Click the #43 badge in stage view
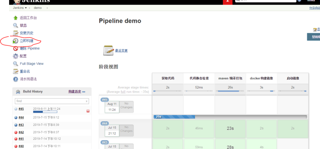Image resolution: width=320 pixels, height=149 pixels. click(105, 142)
